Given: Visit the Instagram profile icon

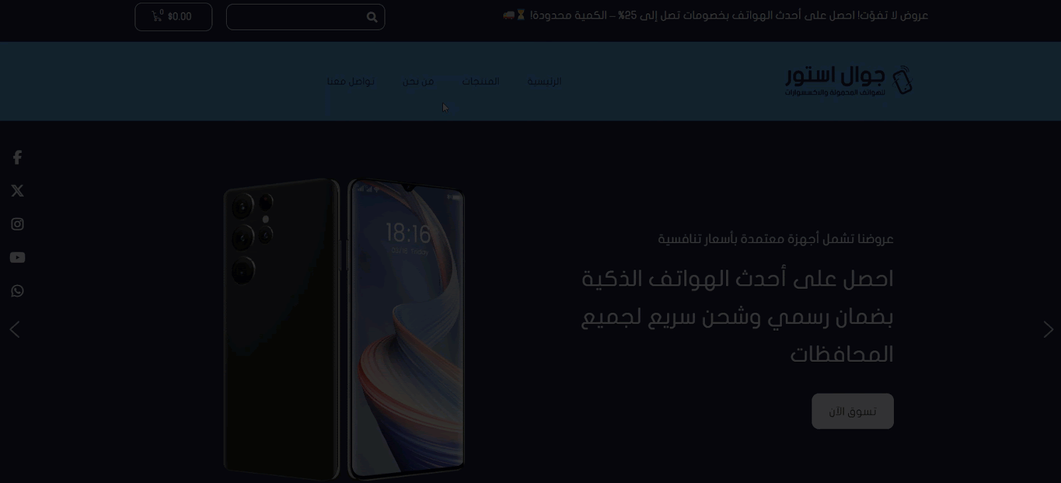Looking at the screenshot, I should 17,224.
